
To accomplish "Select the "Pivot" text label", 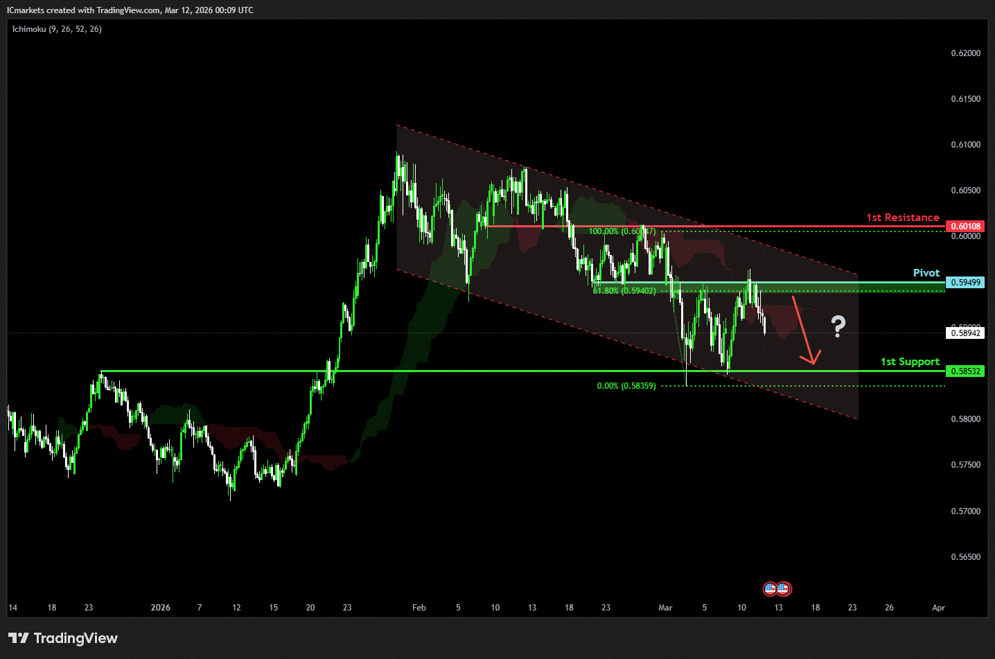I will pyautogui.click(x=926, y=273).
